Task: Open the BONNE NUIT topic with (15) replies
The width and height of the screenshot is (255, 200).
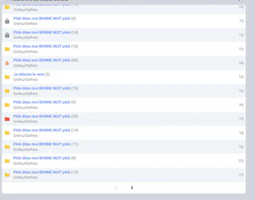Action: [x=42, y=88]
